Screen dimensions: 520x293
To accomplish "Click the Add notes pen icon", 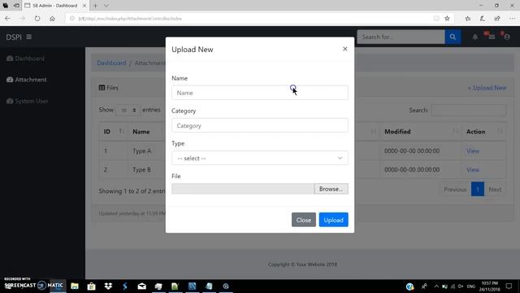I will tap(482, 19).
